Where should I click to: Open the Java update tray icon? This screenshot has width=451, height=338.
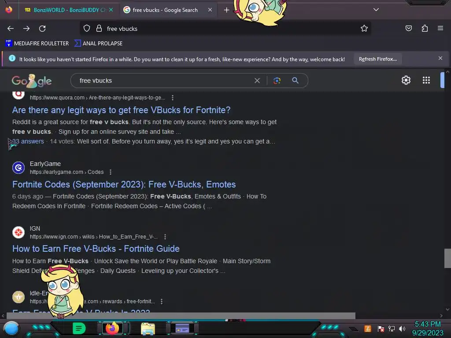click(368, 328)
